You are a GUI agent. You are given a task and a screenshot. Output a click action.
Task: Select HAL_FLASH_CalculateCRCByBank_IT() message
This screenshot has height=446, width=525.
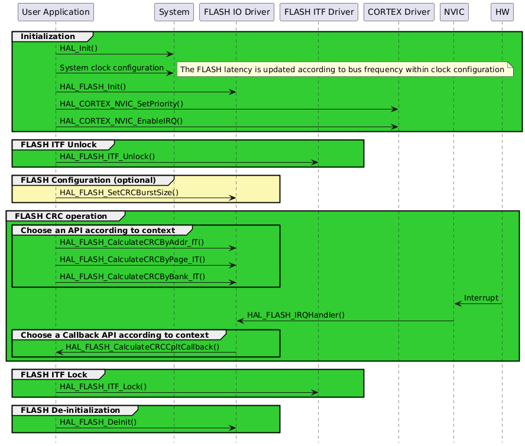132,276
